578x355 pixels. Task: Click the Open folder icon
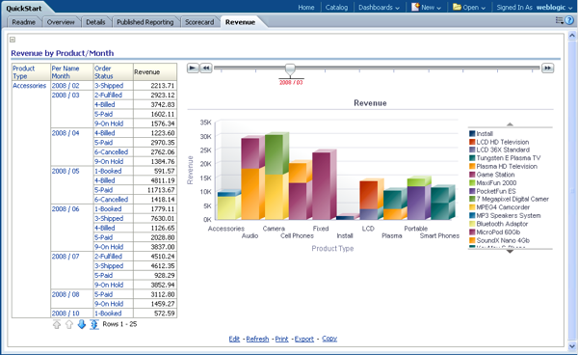pyautogui.click(x=457, y=7)
